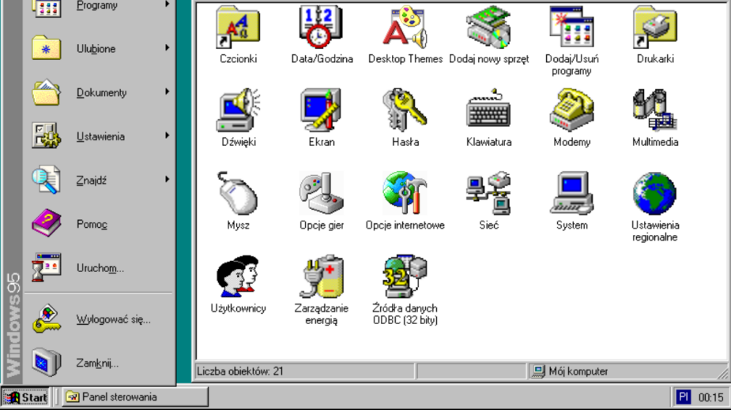Choose Uruchom... from the Start menu

pyautogui.click(x=100, y=267)
